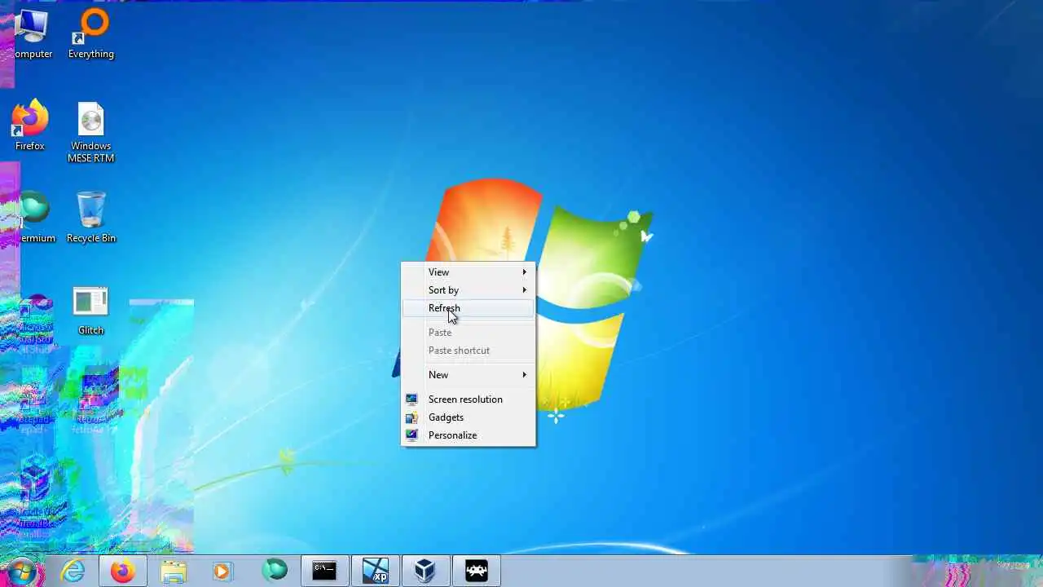Open the XP taskbar button

point(376,572)
